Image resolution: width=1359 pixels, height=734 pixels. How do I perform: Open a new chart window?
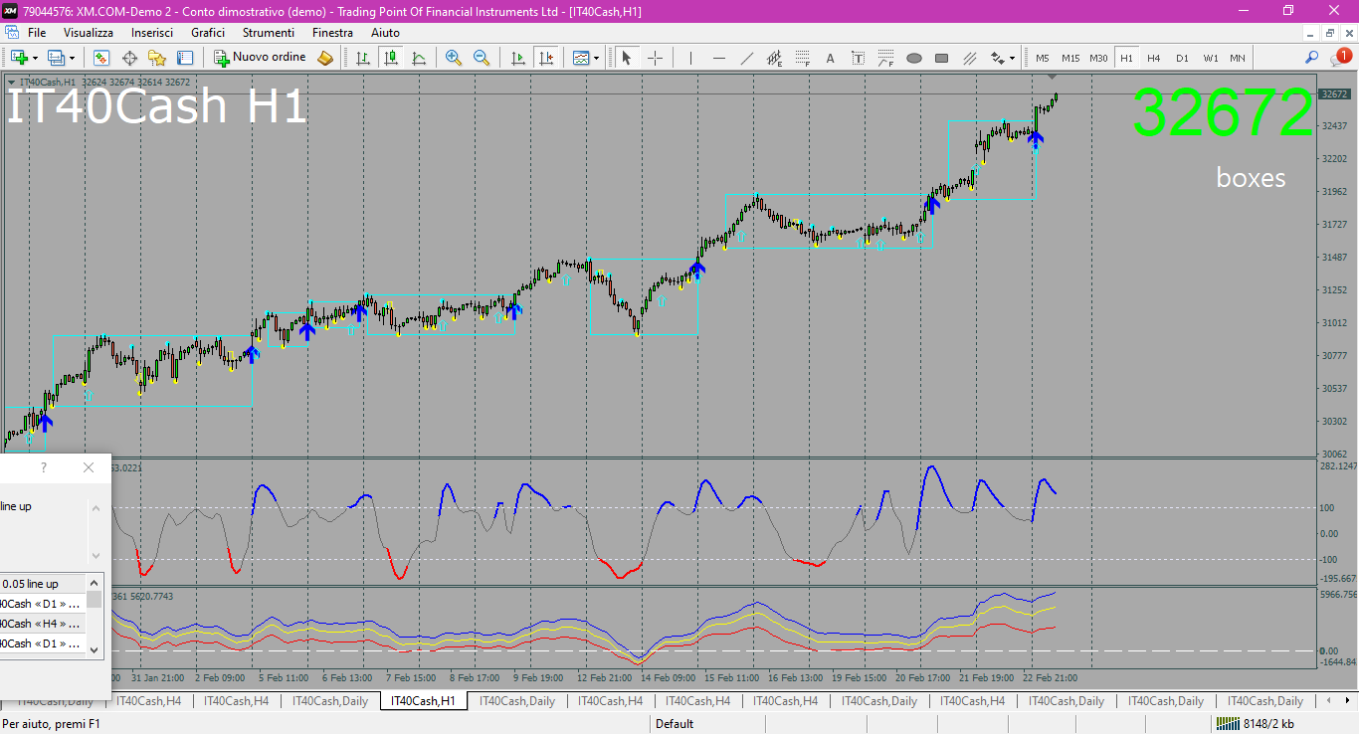(19, 58)
